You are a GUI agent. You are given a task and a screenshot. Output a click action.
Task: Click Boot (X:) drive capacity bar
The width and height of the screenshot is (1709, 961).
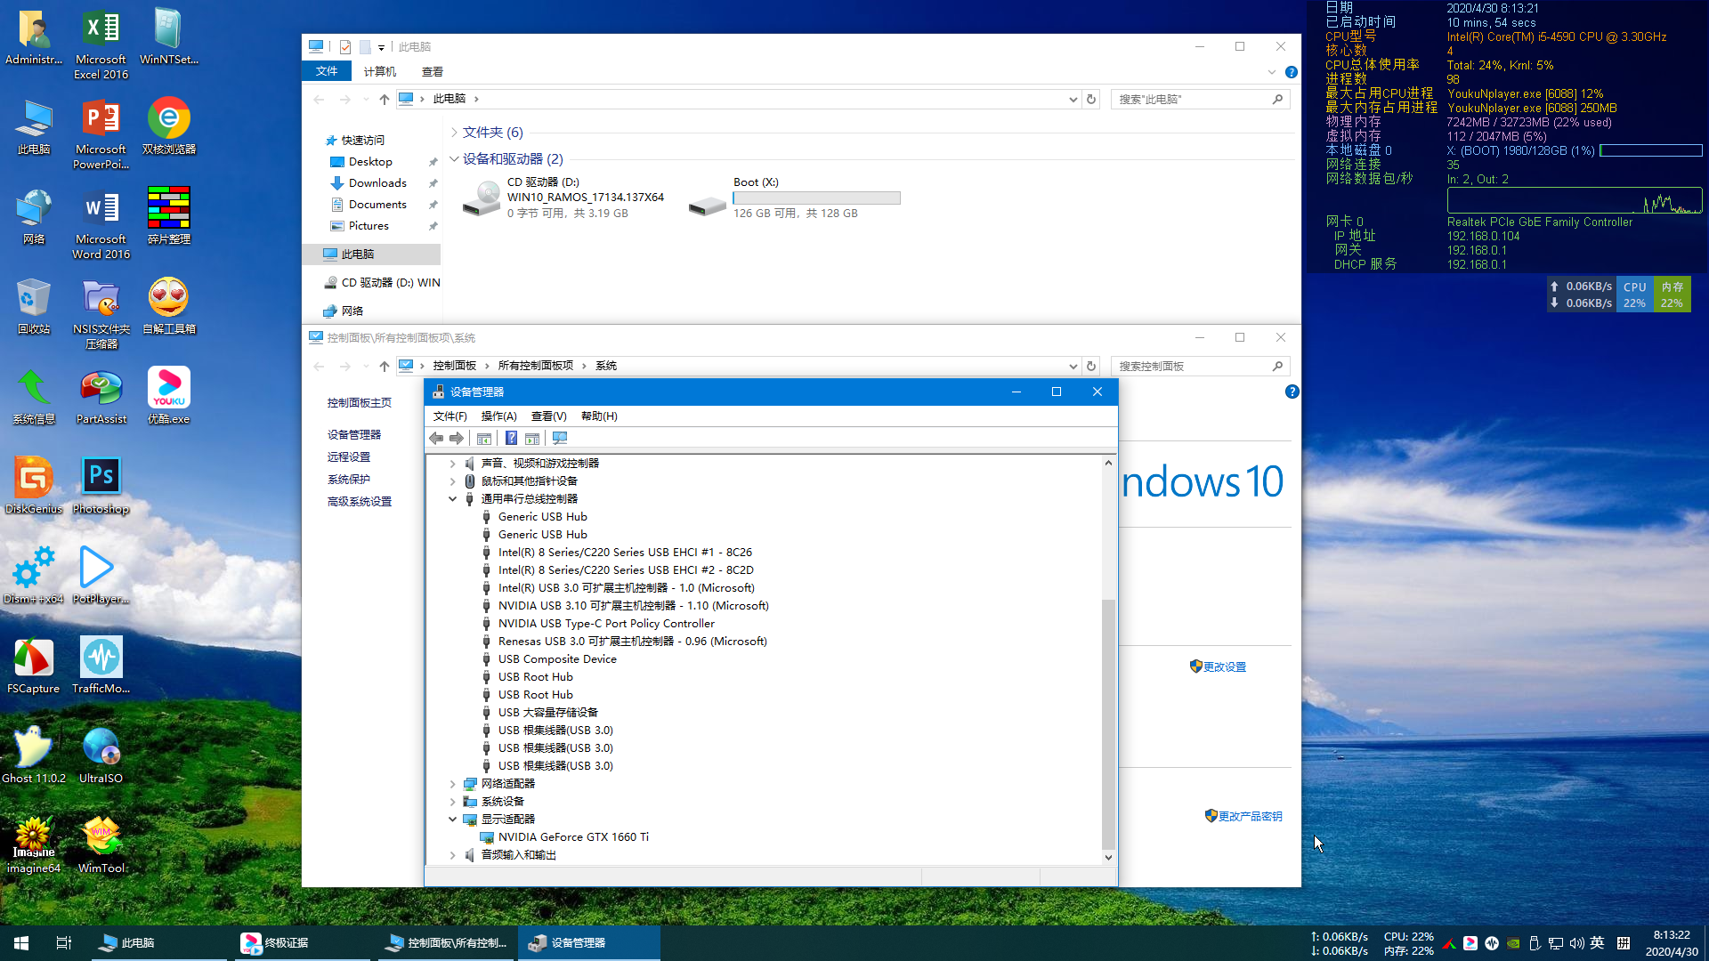816,198
